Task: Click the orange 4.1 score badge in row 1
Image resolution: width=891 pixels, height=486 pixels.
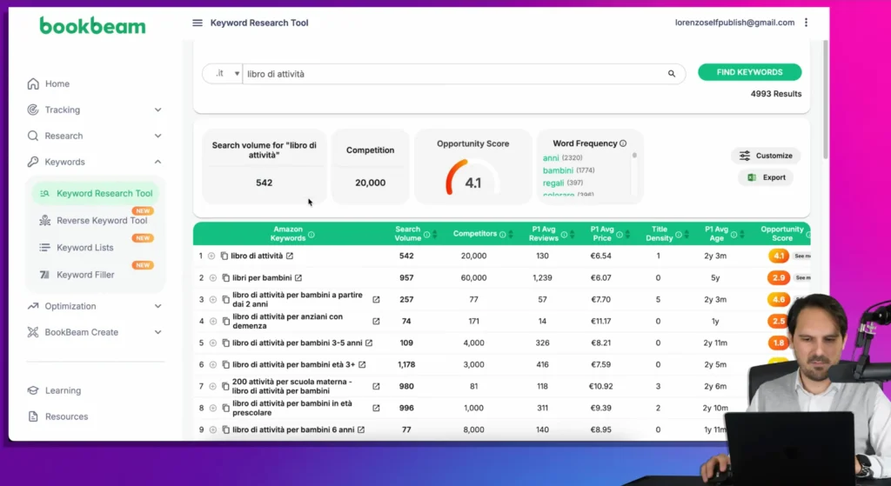Action: tap(779, 256)
